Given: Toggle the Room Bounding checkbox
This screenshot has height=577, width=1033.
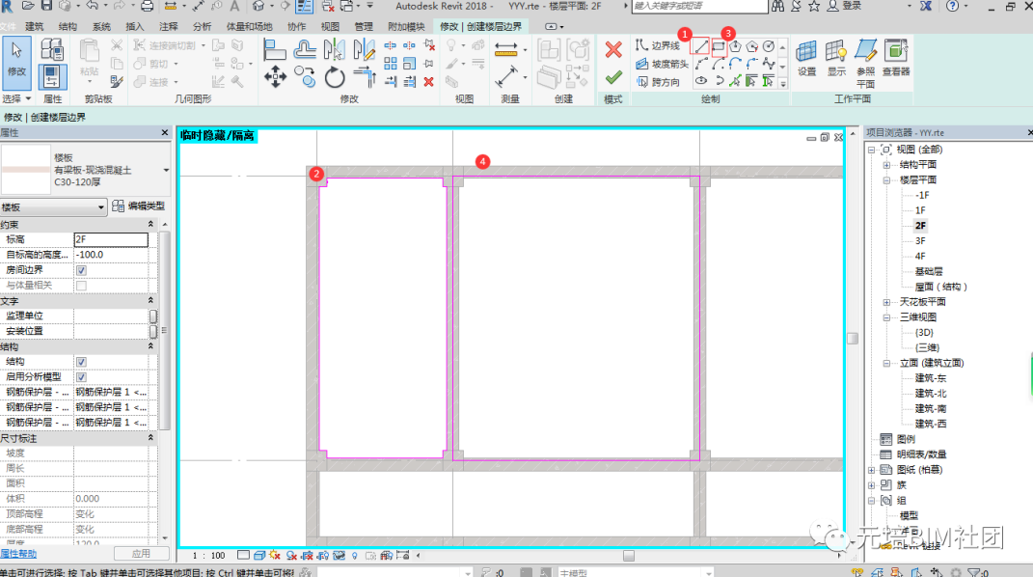Looking at the screenshot, I should point(81,270).
